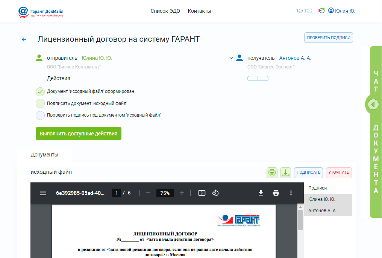382x258 pixels.
Task: Open the PDF viewer sidebar hamburger menu
Action: pyautogui.click(x=43, y=193)
